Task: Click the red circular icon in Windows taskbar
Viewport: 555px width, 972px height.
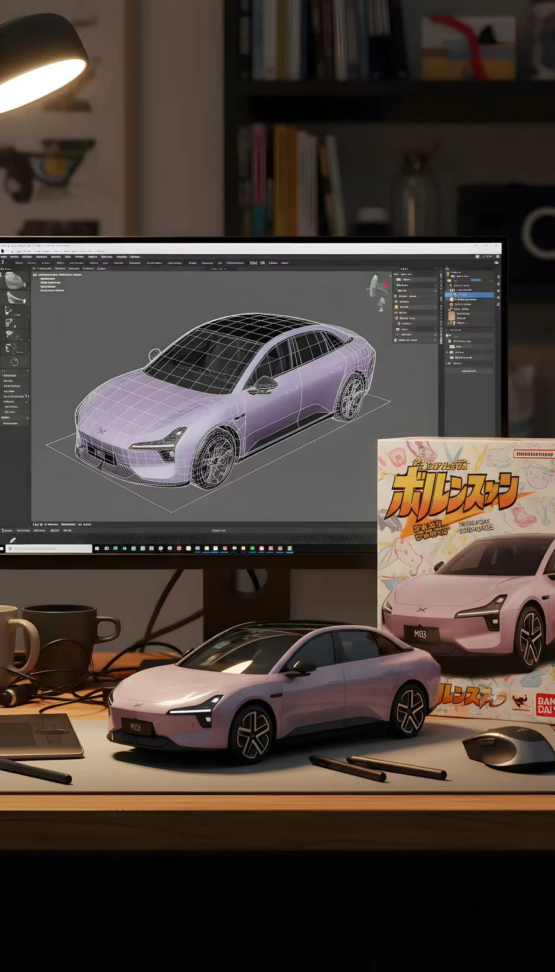Action: pyautogui.click(x=180, y=548)
